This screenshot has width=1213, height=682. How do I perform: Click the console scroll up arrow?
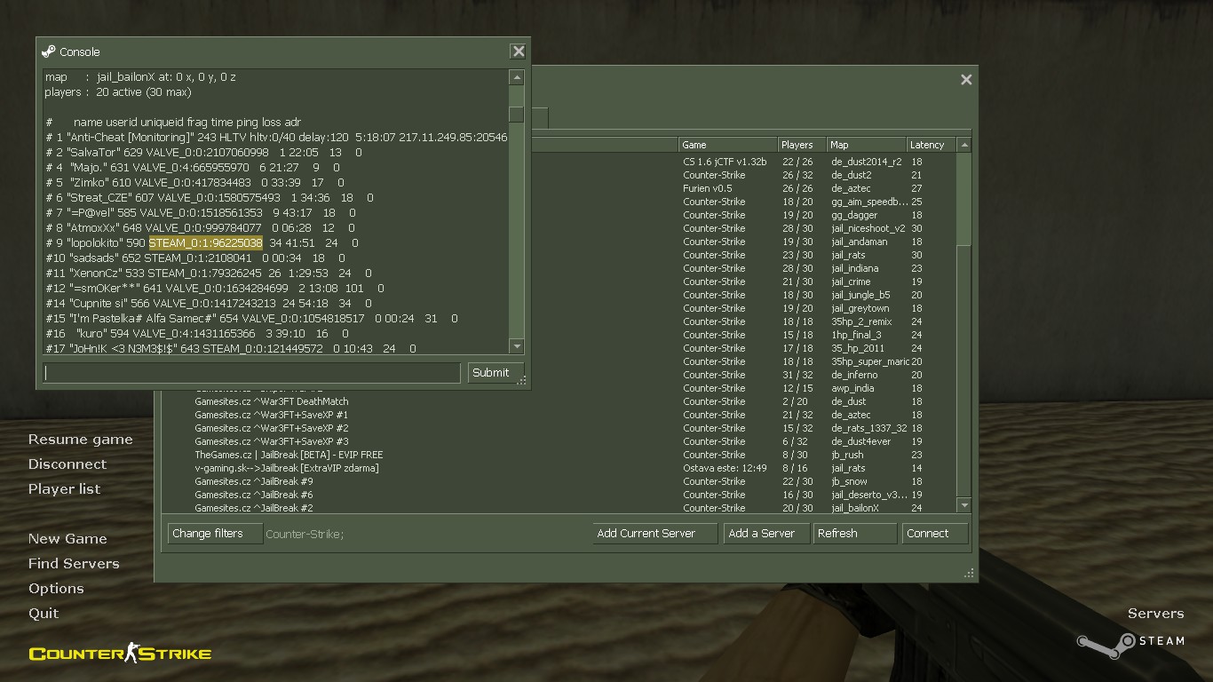coord(516,77)
